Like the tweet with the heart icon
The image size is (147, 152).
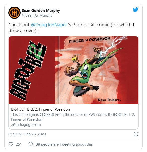[11, 144]
